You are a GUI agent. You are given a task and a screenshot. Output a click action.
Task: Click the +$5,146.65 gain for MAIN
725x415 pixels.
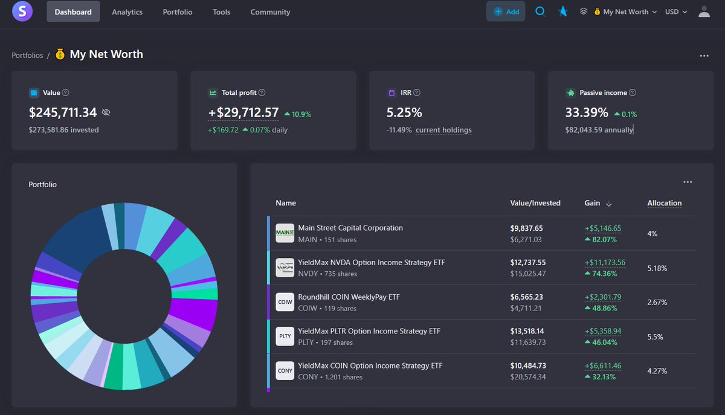pyautogui.click(x=603, y=228)
